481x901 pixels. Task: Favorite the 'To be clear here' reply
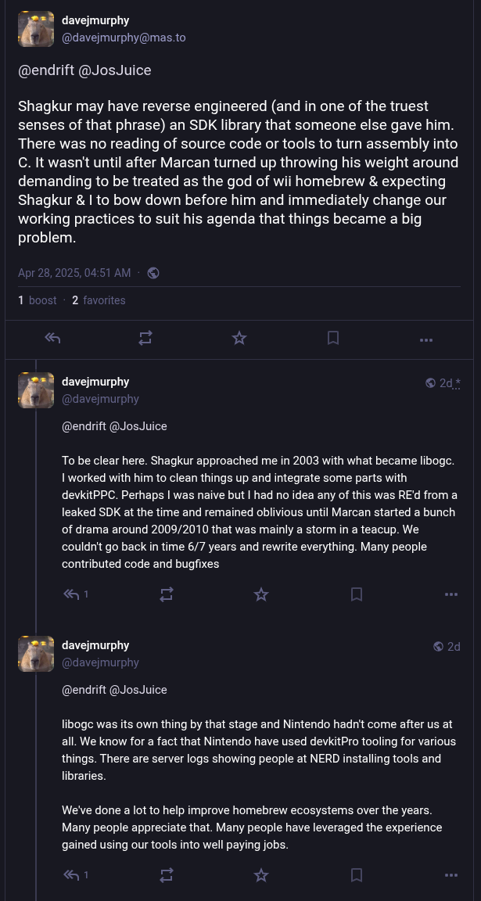point(261,594)
